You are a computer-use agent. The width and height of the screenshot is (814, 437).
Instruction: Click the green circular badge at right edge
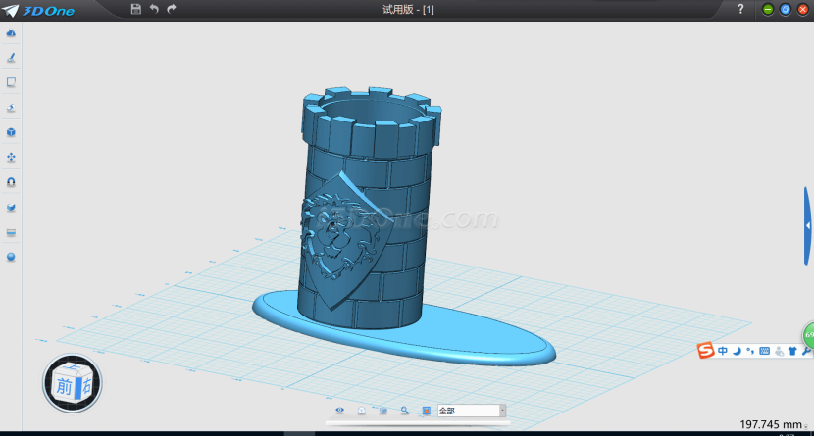click(808, 335)
